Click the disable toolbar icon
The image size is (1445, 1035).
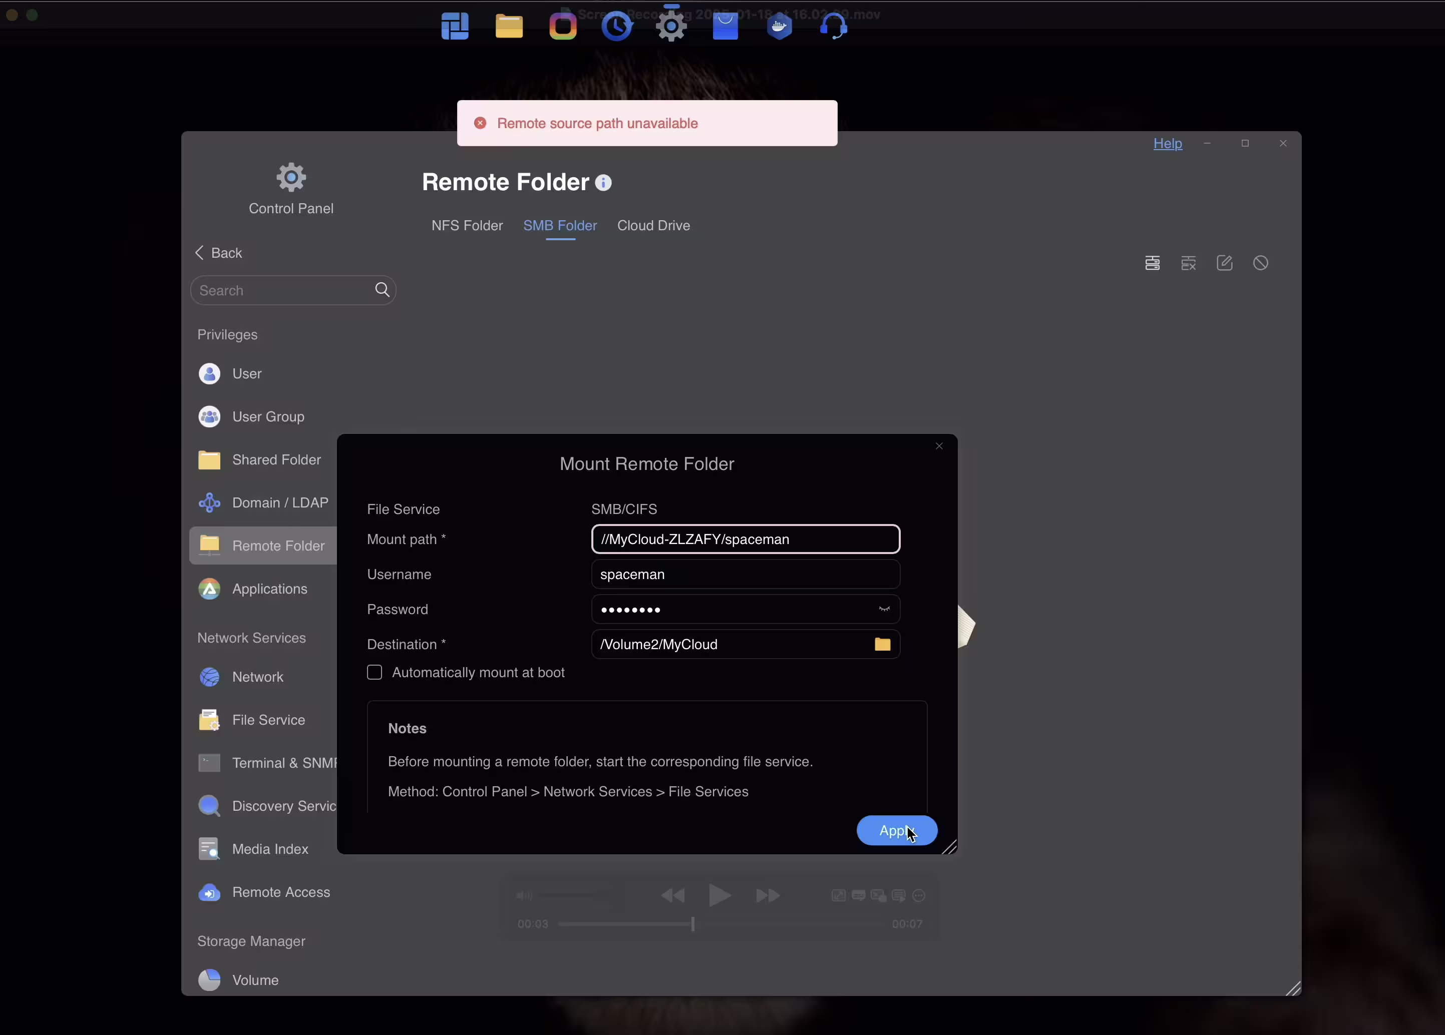click(x=1260, y=263)
